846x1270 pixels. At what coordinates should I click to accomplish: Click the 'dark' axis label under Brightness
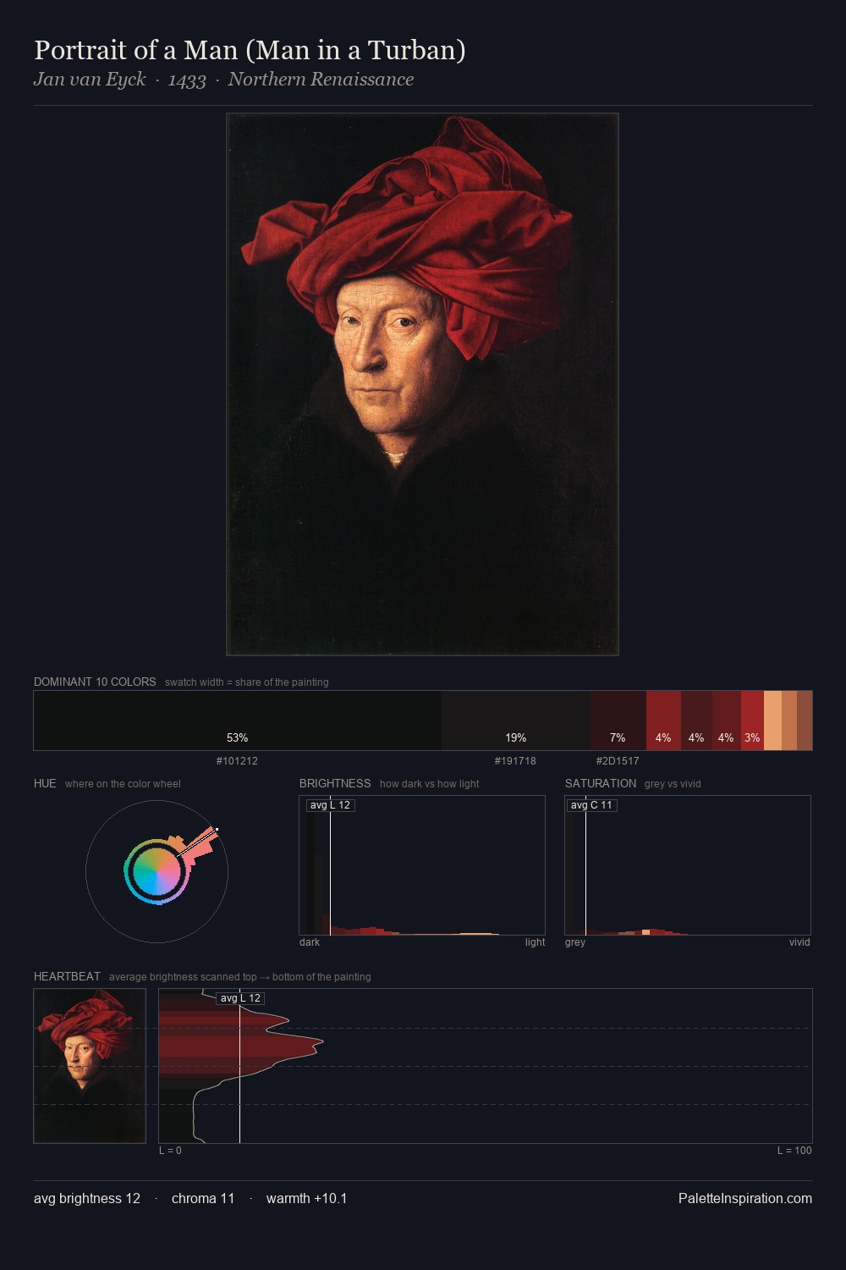310,942
